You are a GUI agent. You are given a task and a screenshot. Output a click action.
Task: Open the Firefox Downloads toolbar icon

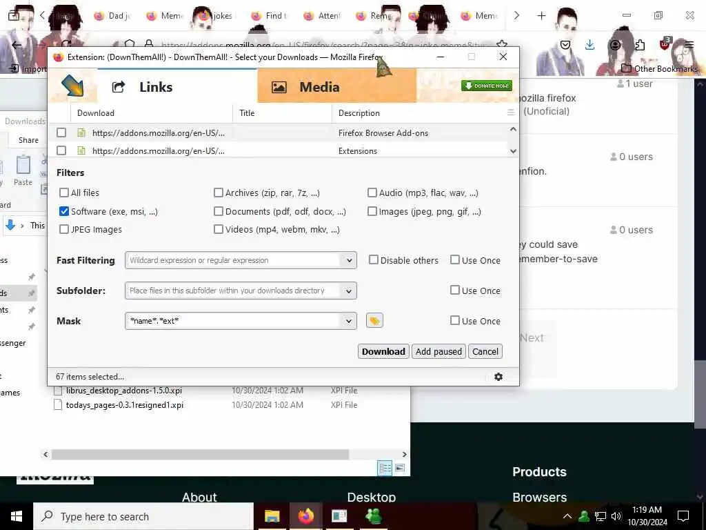pos(590,45)
